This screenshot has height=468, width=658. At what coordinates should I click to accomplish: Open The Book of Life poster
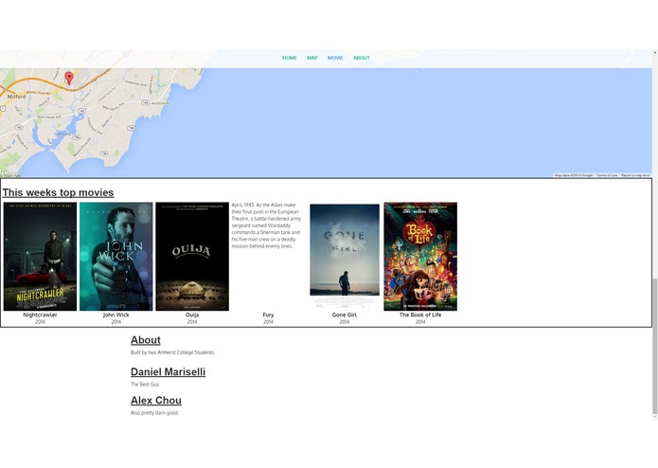pos(420,257)
